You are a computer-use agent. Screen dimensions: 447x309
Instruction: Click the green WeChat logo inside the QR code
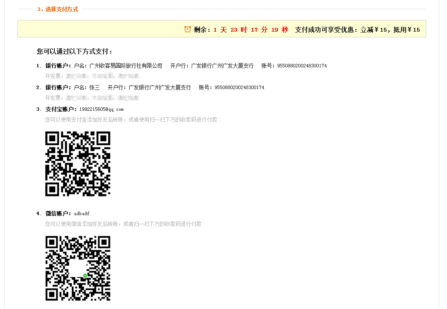[x=85, y=276]
